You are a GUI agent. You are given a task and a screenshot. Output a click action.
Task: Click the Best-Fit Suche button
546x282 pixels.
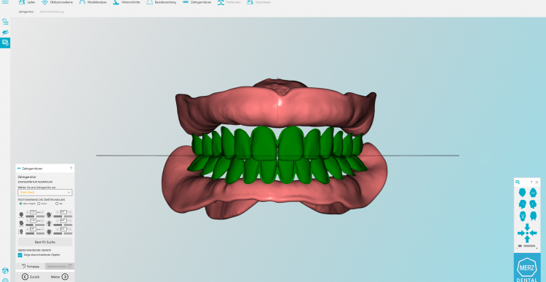[x=45, y=242]
